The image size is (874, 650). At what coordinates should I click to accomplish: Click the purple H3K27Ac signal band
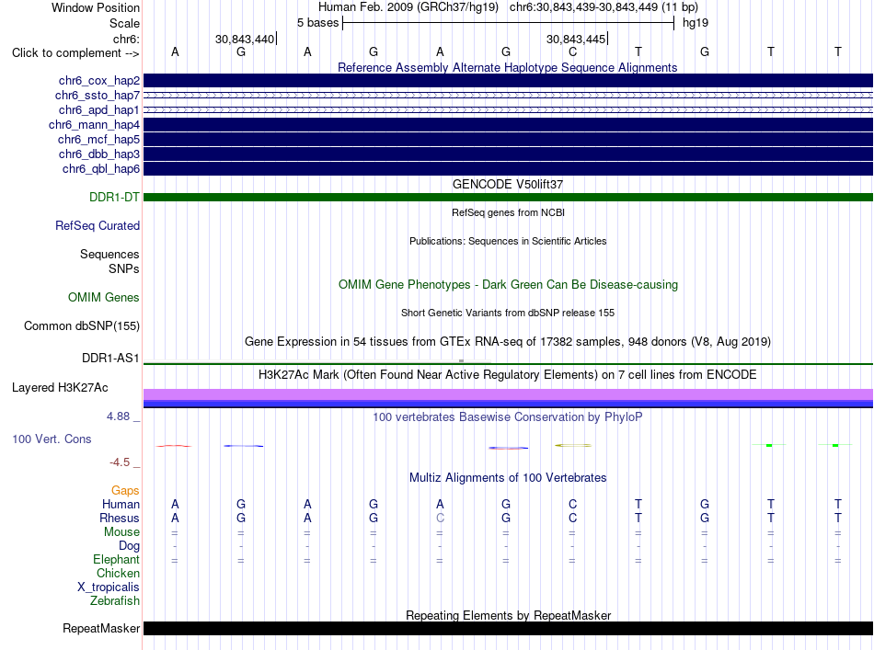pos(508,394)
